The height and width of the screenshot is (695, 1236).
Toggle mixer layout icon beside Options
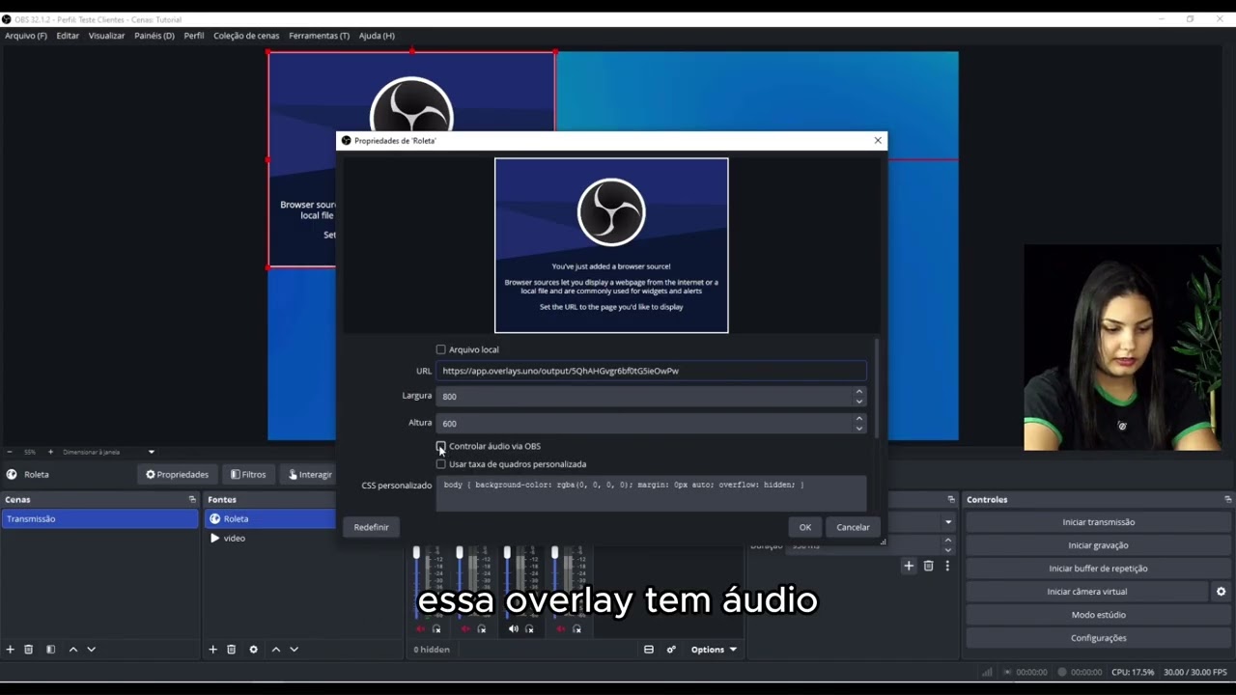point(648,650)
